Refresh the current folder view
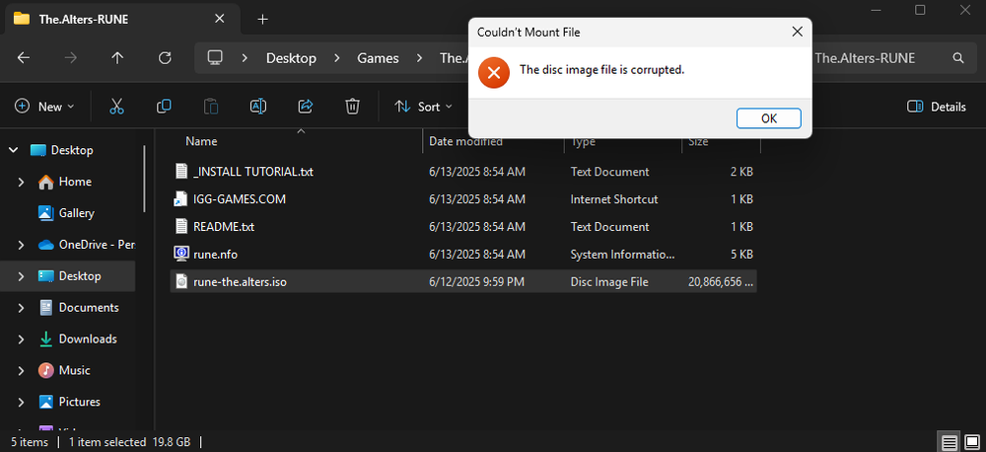Viewport: 986px width, 452px height. click(165, 58)
